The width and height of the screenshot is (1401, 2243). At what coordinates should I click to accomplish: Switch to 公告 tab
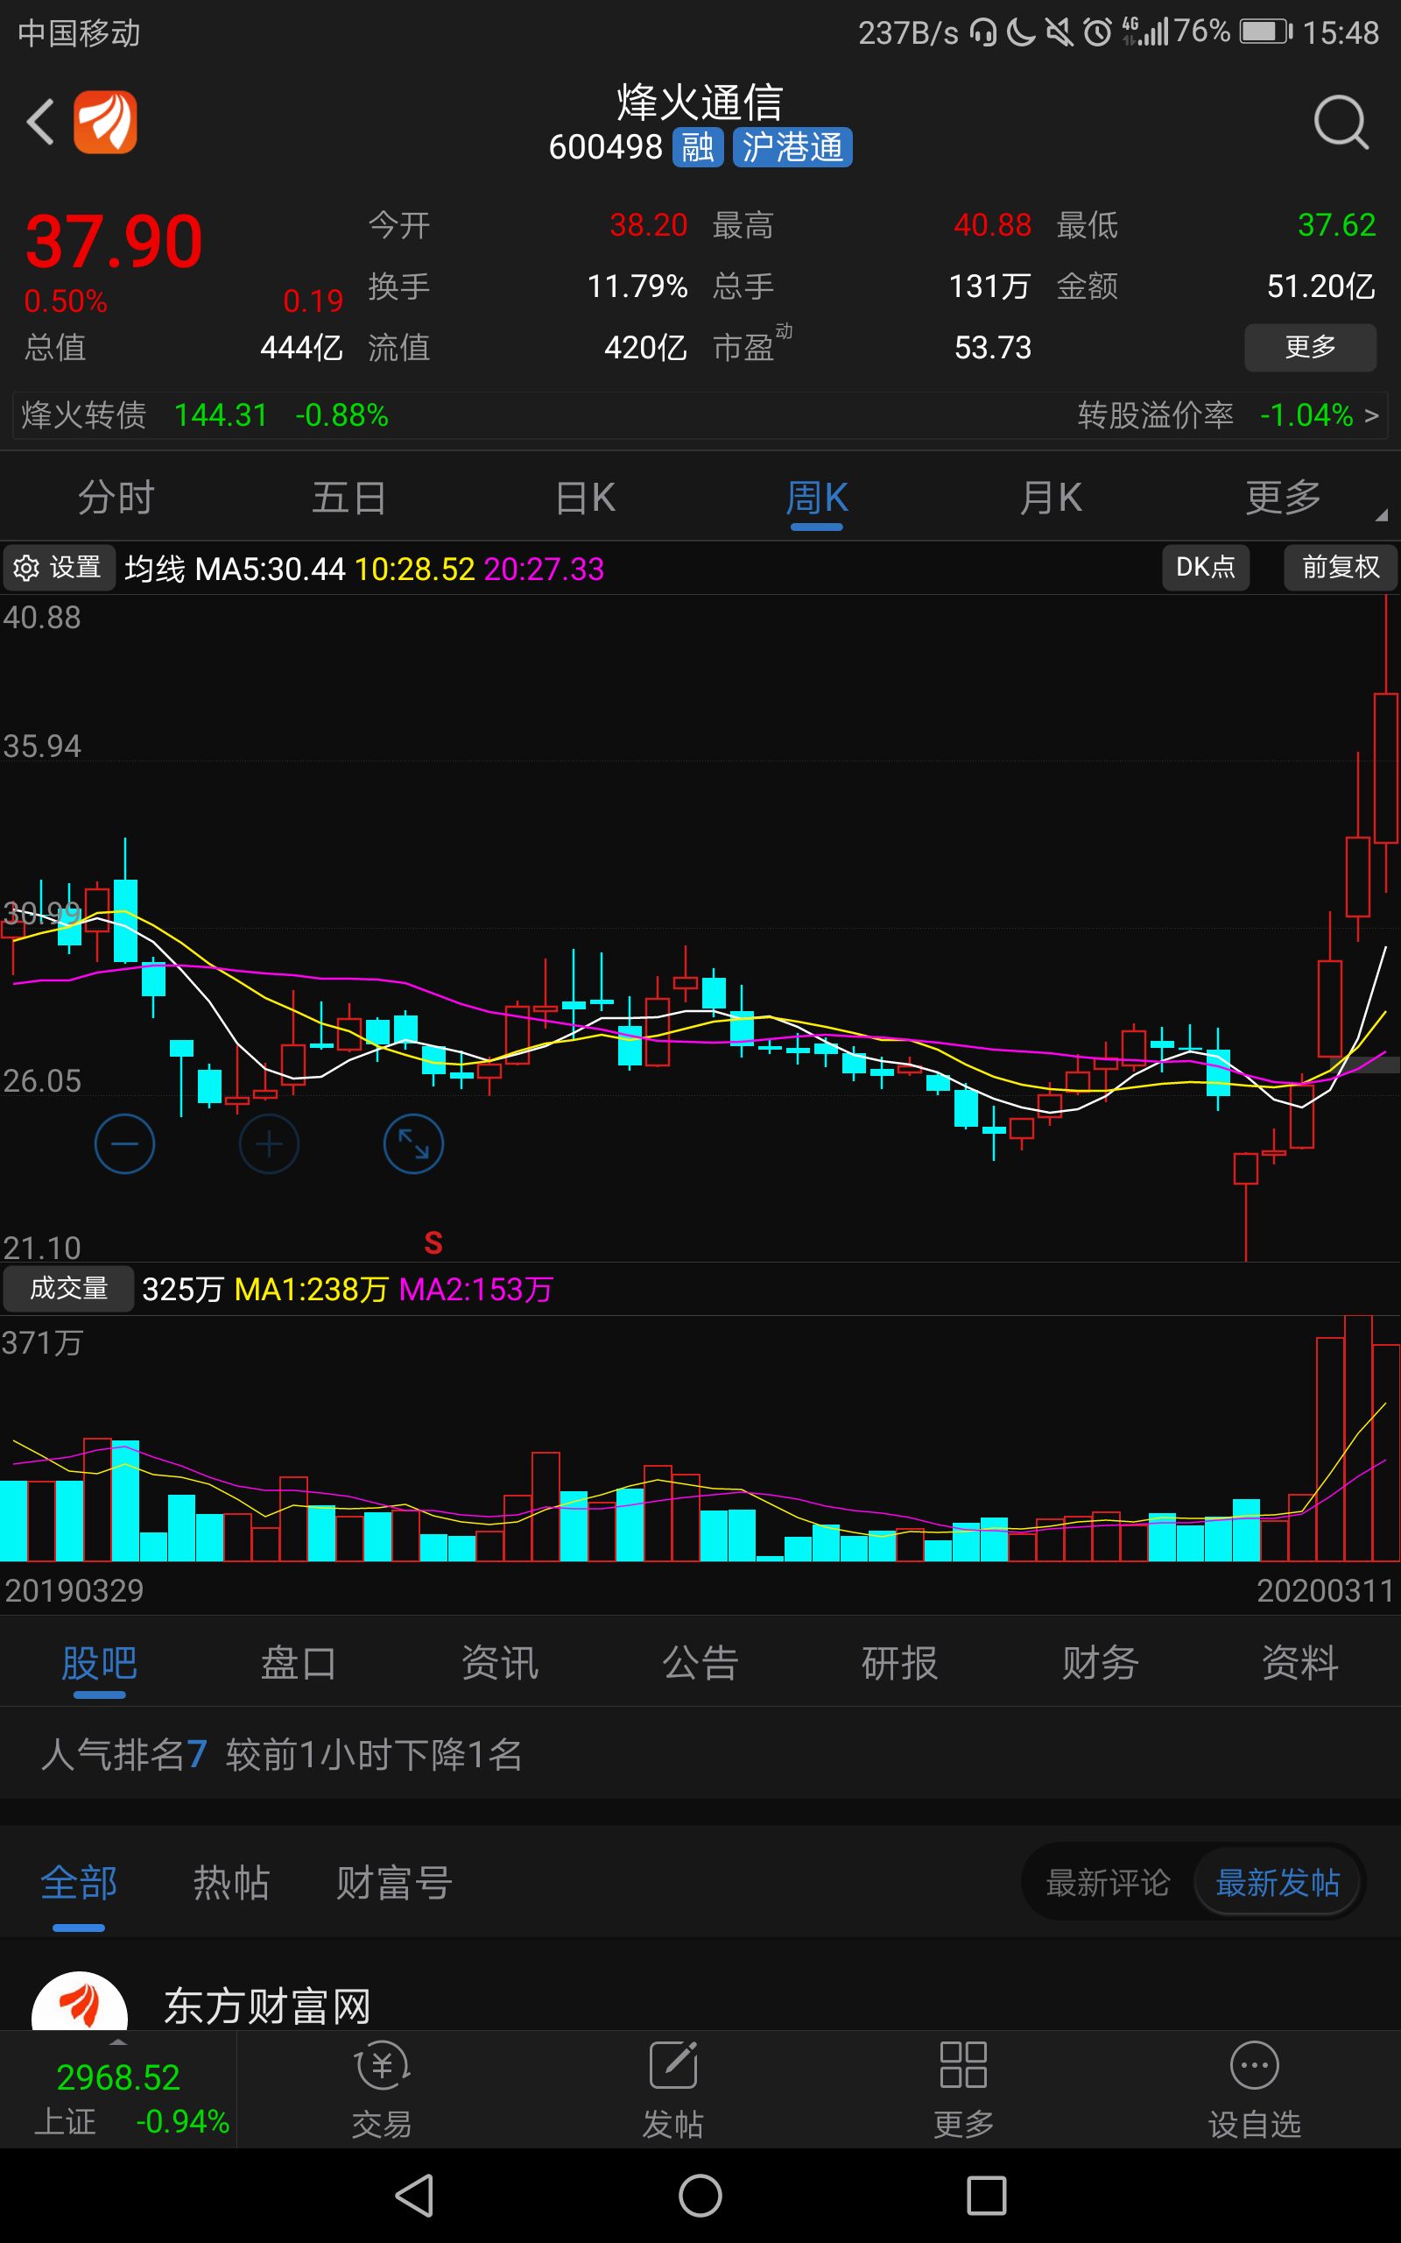point(700,1663)
